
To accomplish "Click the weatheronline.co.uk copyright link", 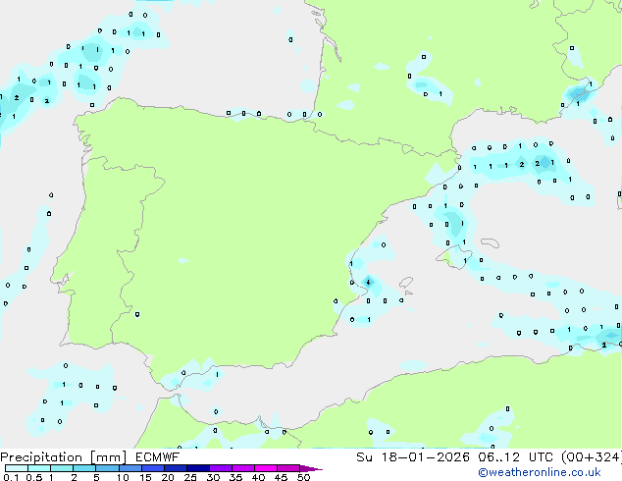I will tap(540, 472).
